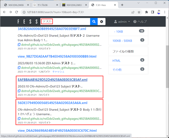Click the blue search magnifier button
169x138 pixels.
94,21
